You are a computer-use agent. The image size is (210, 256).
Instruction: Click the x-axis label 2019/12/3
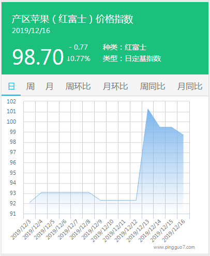[x=21, y=230]
